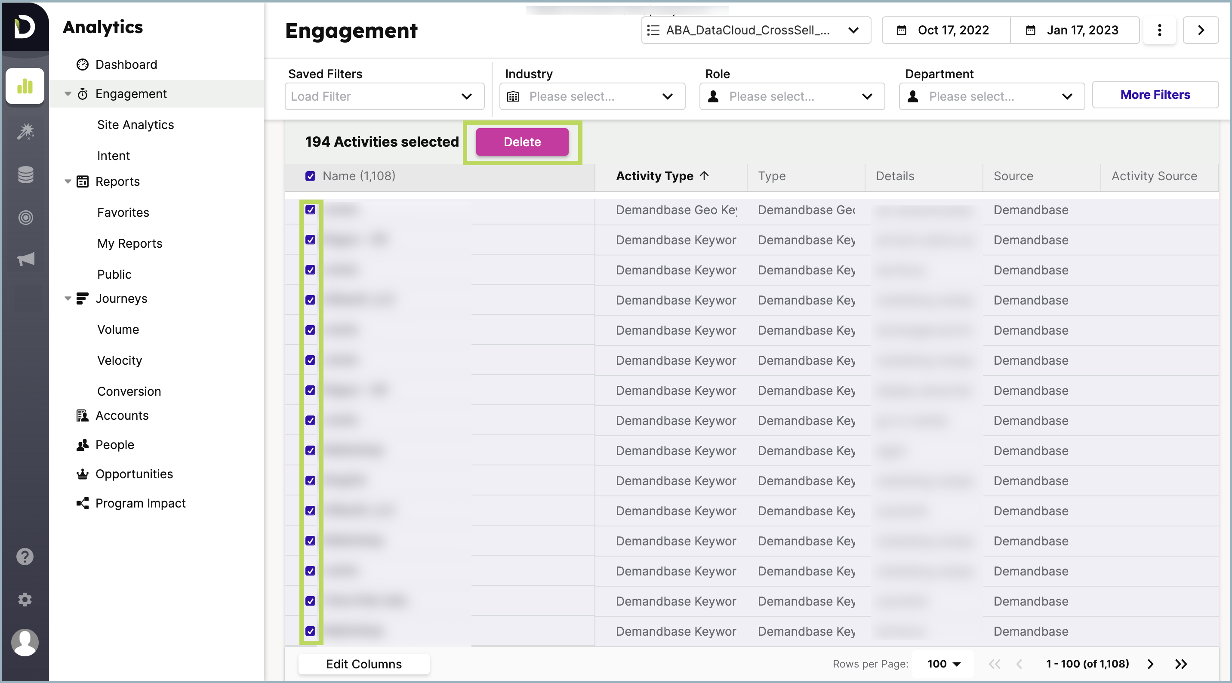Click the More Filters button
Viewport: 1232px width, 683px height.
[1155, 95]
